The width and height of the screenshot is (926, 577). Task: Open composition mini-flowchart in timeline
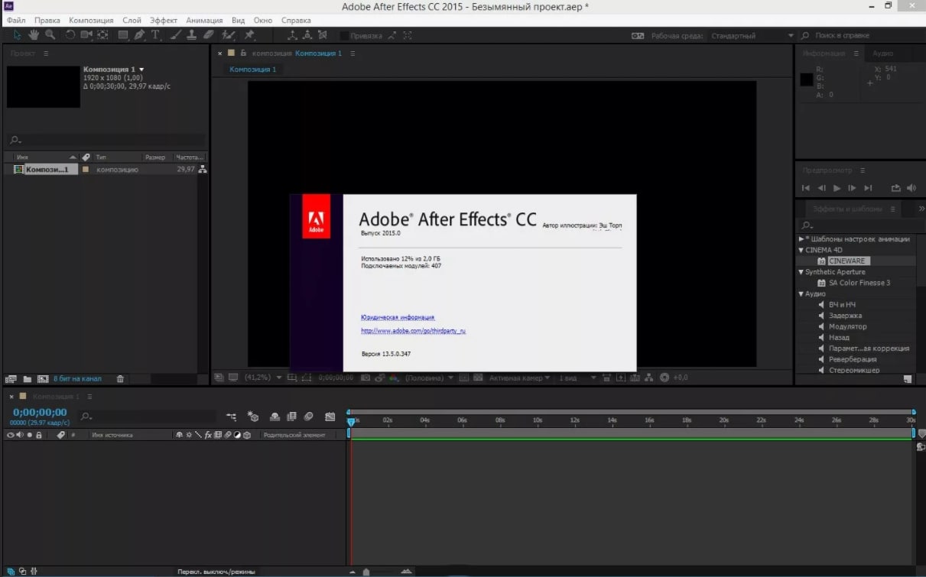pos(232,417)
